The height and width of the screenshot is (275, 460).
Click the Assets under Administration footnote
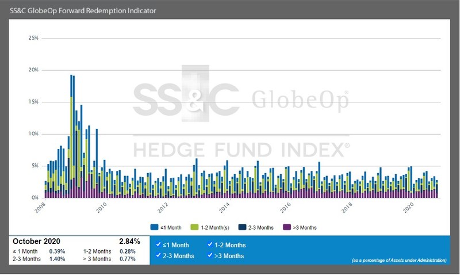coord(399,261)
